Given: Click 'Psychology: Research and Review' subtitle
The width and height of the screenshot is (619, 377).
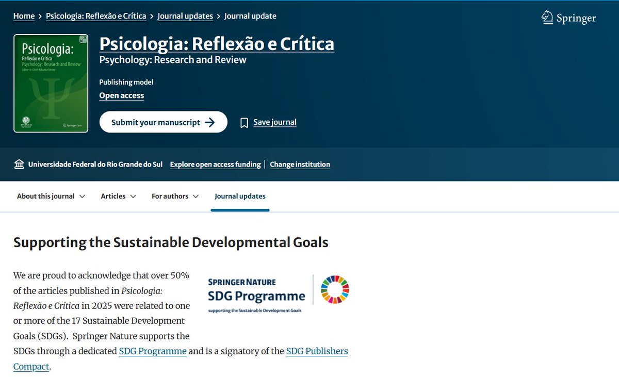Looking at the screenshot, I should point(173,60).
